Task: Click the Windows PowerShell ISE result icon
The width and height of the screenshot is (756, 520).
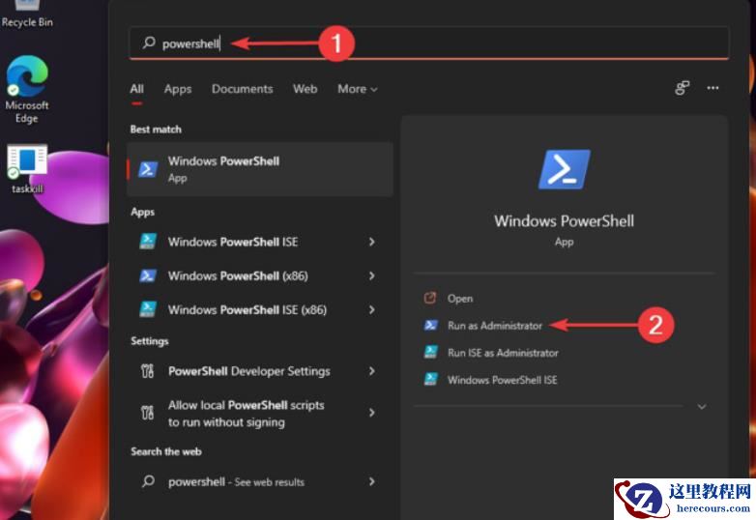Action: click(x=148, y=241)
